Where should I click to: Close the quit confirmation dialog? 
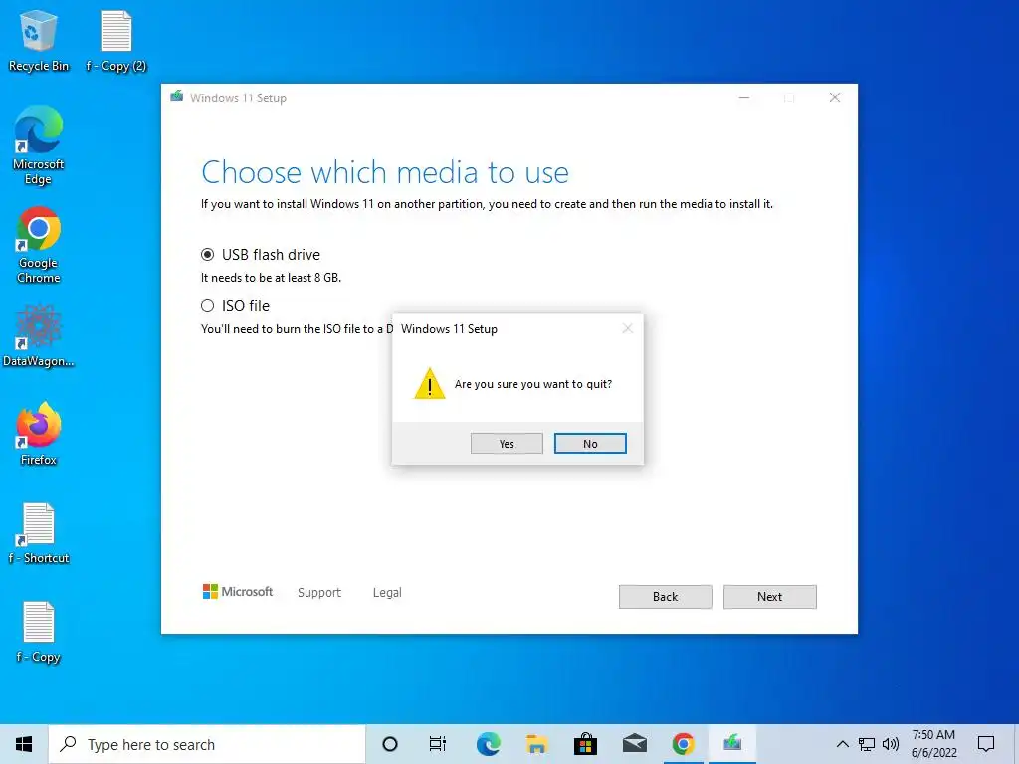pyautogui.click(x=627, y=328)
